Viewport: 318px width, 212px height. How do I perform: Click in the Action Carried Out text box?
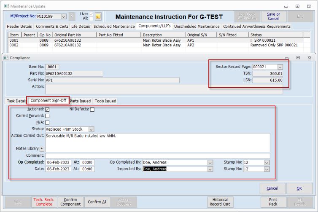[x=158, y=142]
